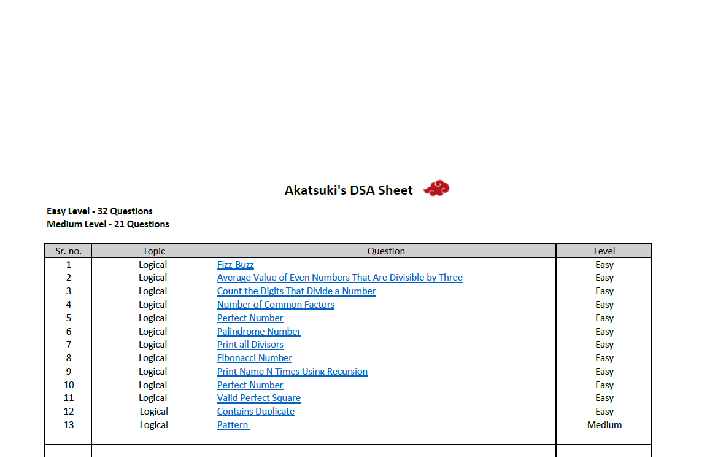726x457 pixels.
Task: Open Print Name N Times Using Recursion
Action: [x=292, y=372]
